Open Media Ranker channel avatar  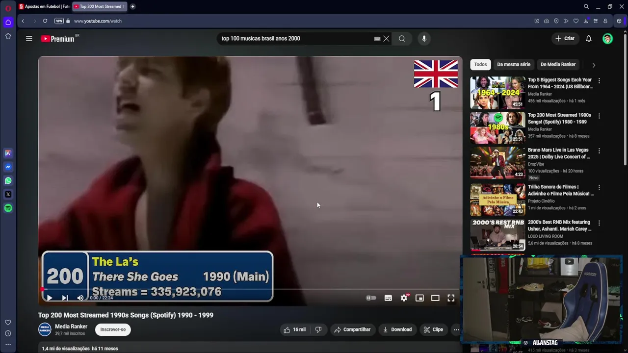click(45, 329)
